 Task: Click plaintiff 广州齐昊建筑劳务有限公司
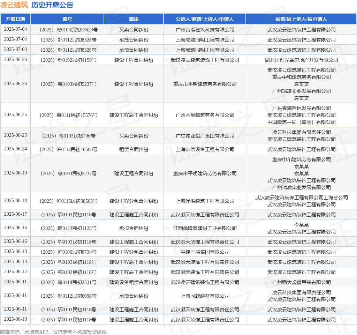(205, 115)
